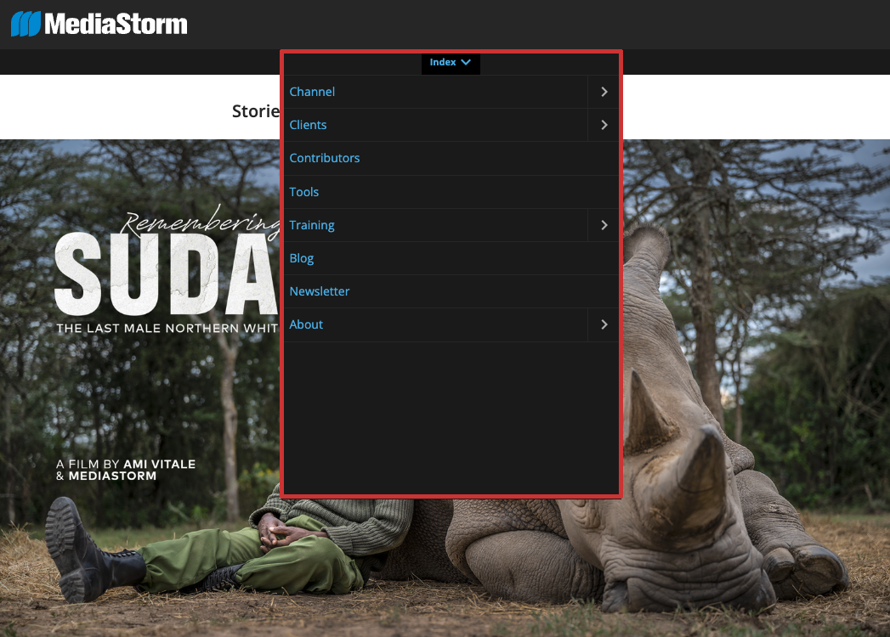
Task: Open the Training menu entry
Action: click(311, 225)
